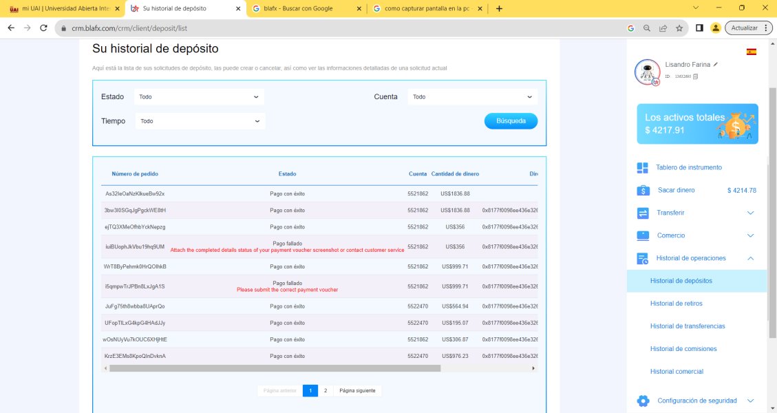777x413 pixels.
Task: Open the Cuenta dropdown filter
Action: 472,97
